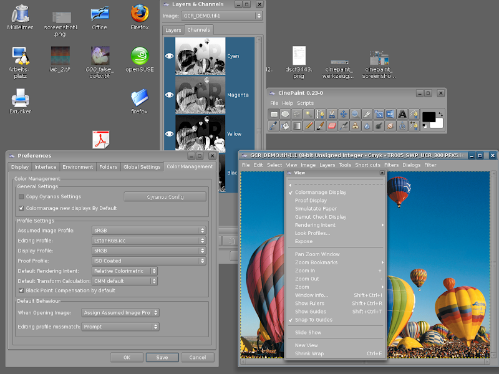This screenshot has height=374, width=499.
Task: Click the Save button in Preferences
Action: [162, 357]
